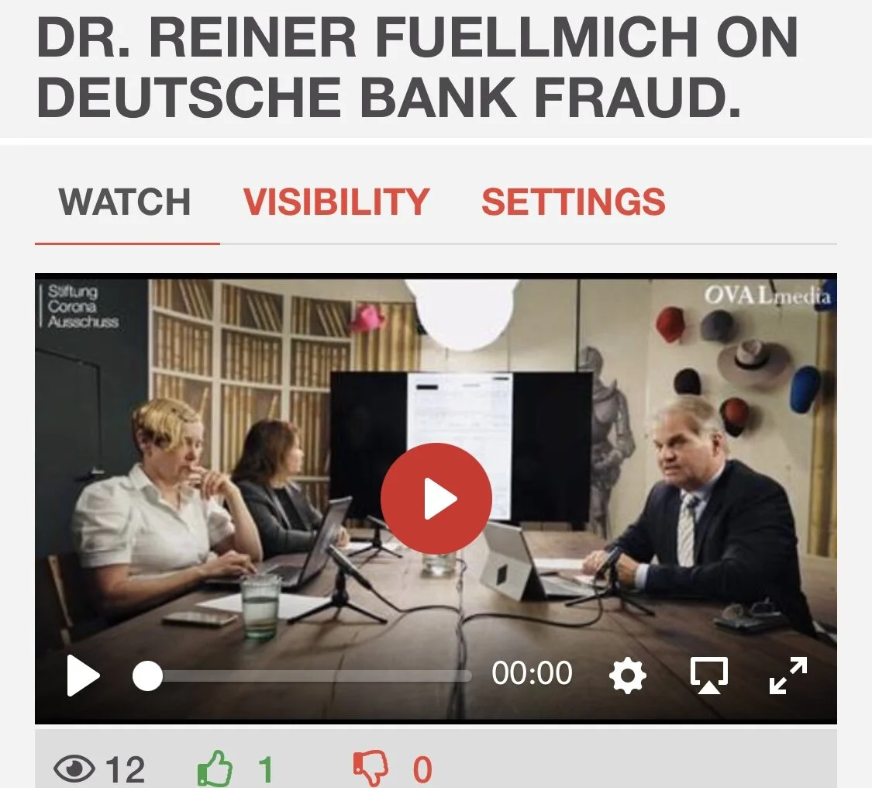Click the Dr. Reiner Fuellmich video title

tap(417, 67)
